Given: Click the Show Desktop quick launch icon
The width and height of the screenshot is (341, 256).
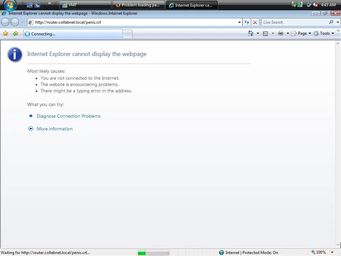Looking at the screenshot, I should pos(30,5).
